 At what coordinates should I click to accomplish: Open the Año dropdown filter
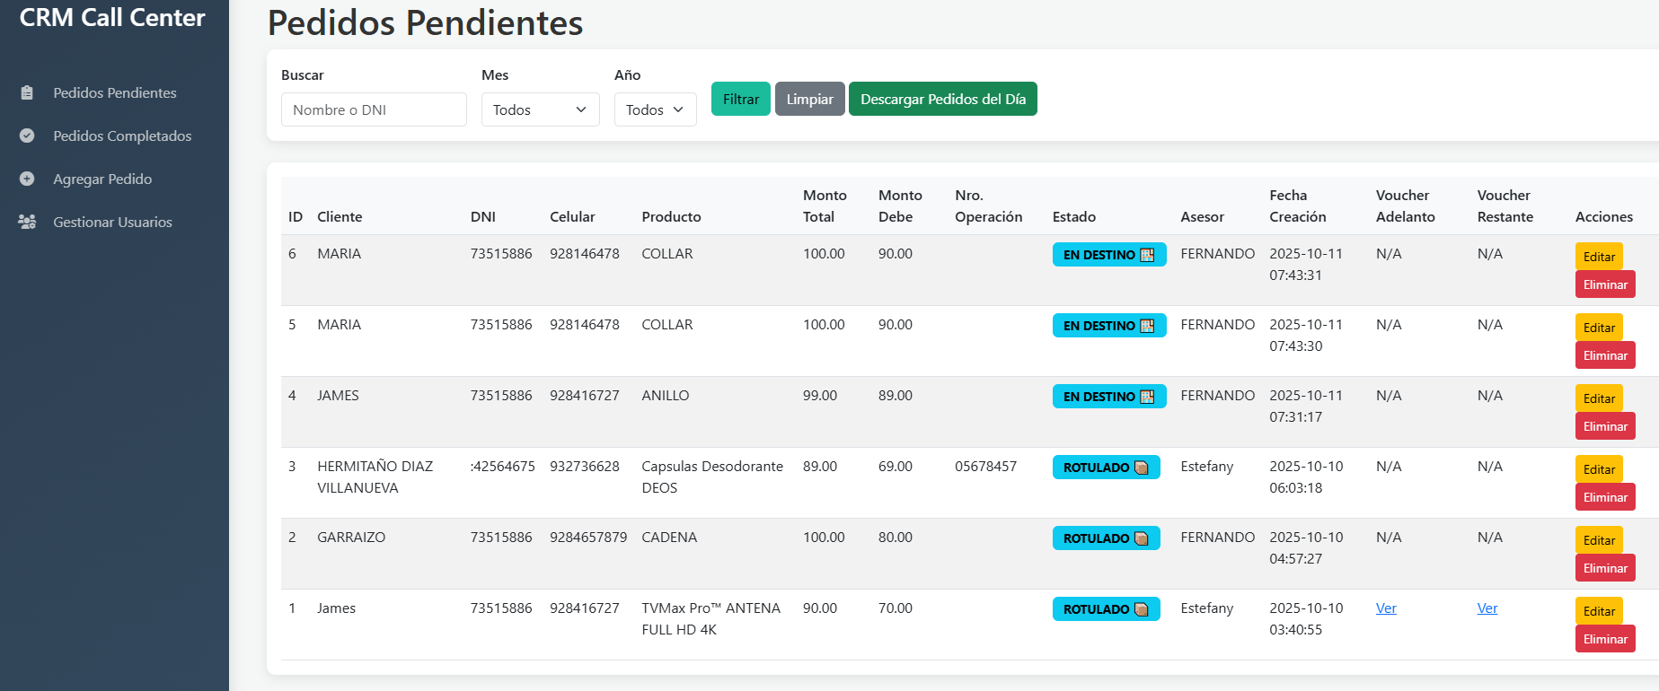point(655,109)
